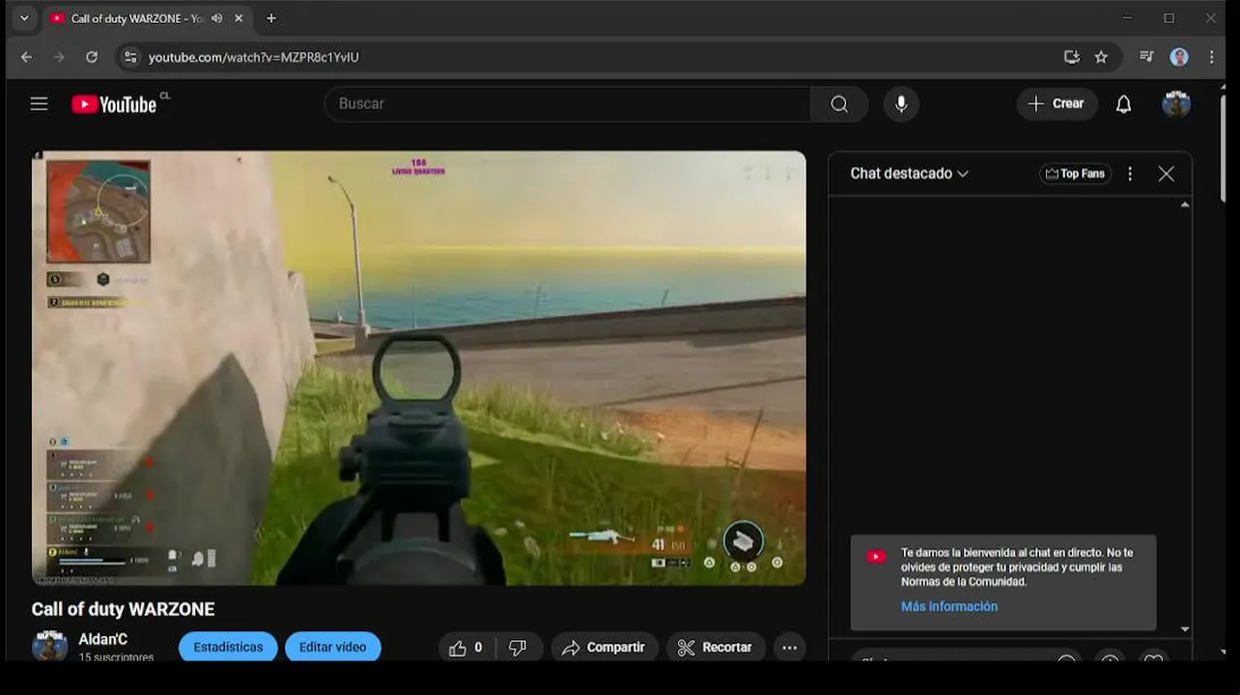Open chat options three-dot menu
The height and width of the screenshot is (695, 1240).
point(1130,174)
